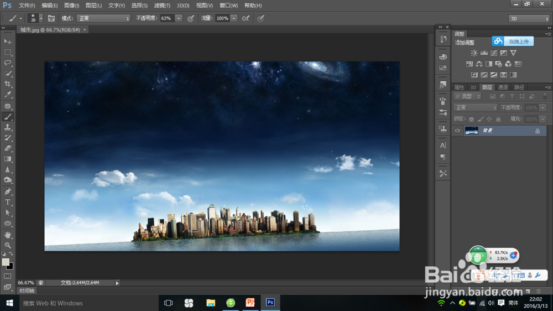Select the Path Selection tool
The height and width of the screenshot is (311, 553).
8,213
